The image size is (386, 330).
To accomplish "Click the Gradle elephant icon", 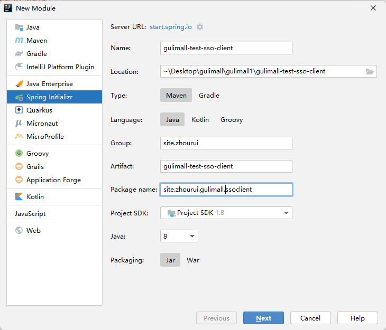I will point(19,54).
